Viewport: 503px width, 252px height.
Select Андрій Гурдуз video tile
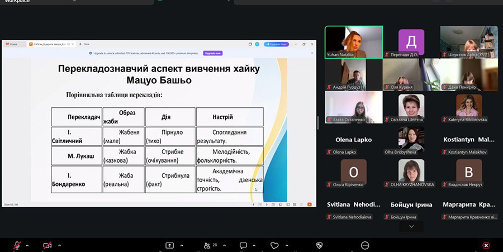click(x=354, y=75)
